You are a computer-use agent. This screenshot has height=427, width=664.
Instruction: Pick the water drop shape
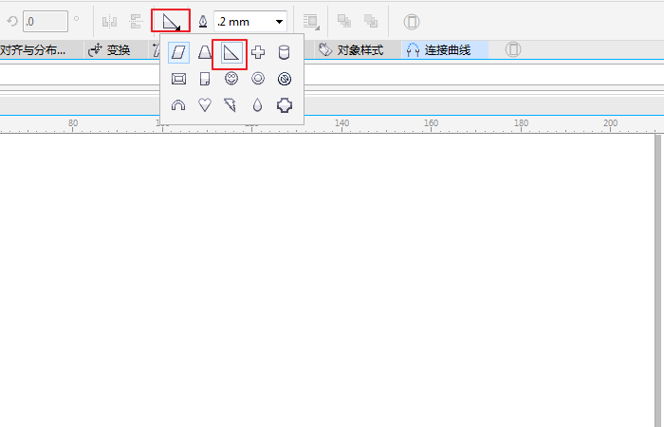(257, 105)
